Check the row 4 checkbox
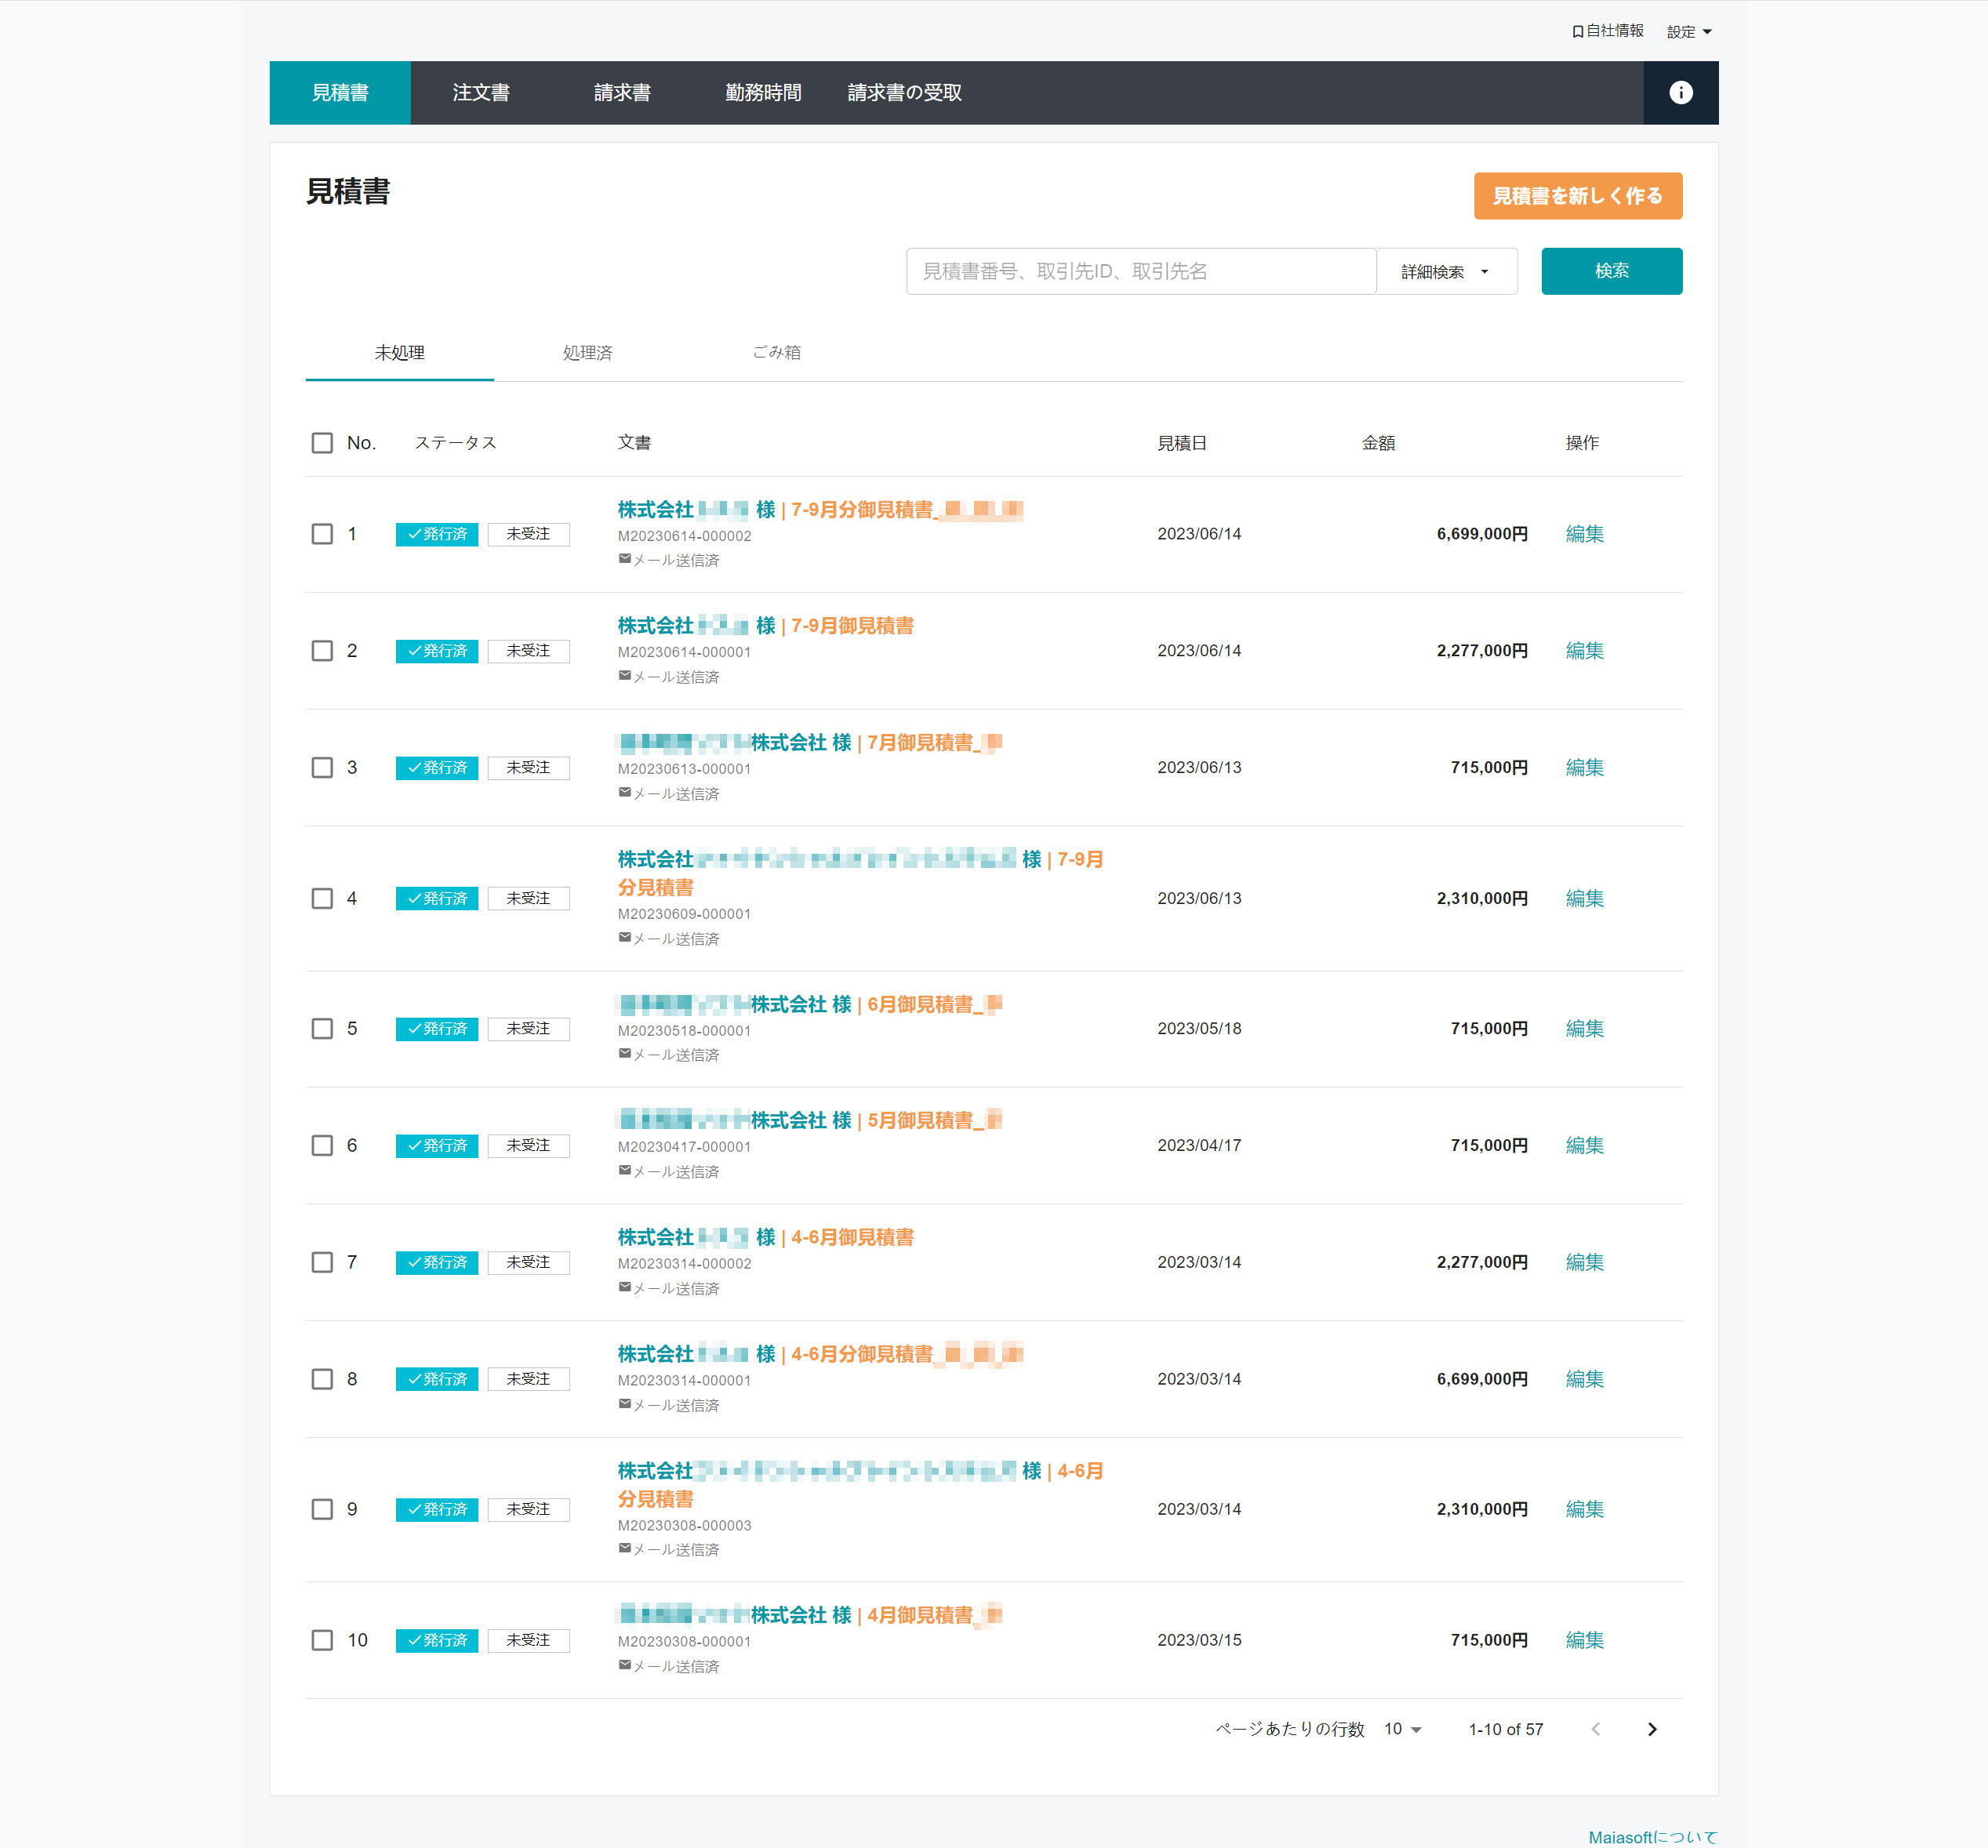Screen dimensions: 1988x1848 tap(322, 899)
